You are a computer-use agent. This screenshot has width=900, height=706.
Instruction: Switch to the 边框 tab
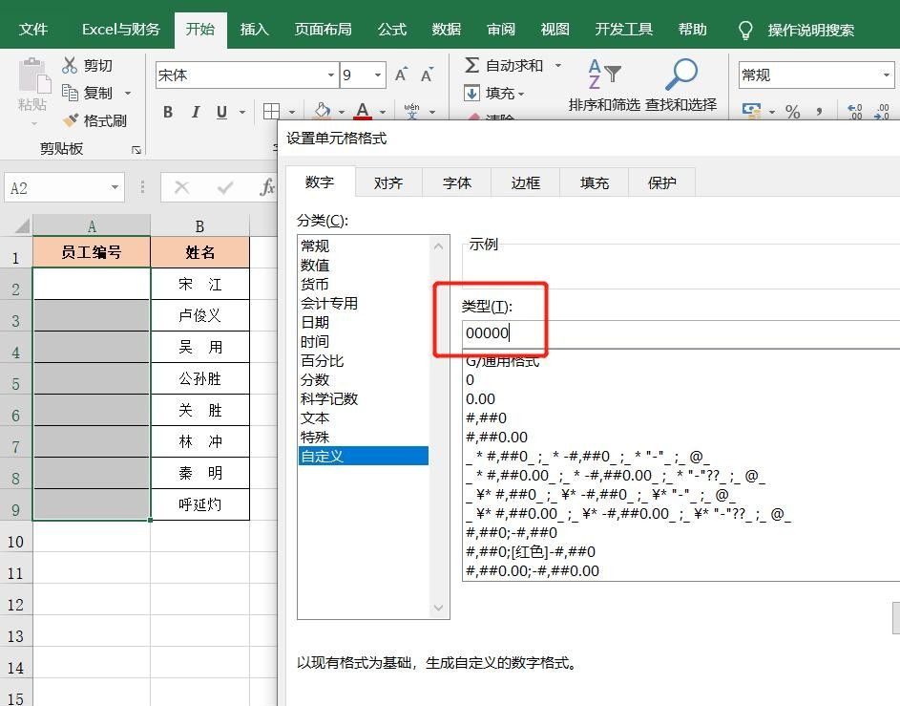tap(524, 182)
